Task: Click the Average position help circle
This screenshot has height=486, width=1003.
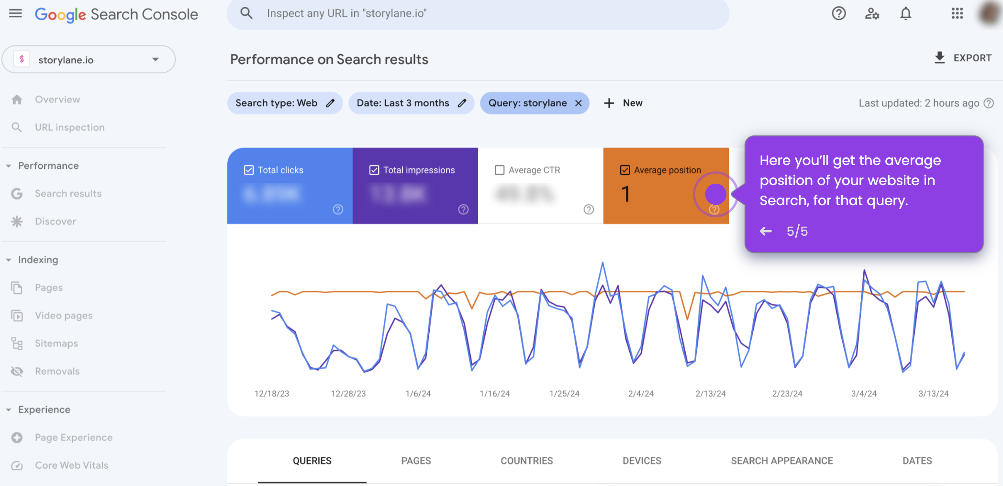Action: 715,209
